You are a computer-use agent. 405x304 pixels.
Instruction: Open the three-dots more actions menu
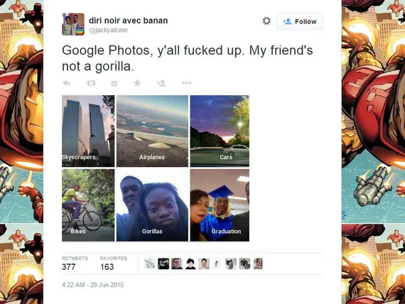click(186, 83)
